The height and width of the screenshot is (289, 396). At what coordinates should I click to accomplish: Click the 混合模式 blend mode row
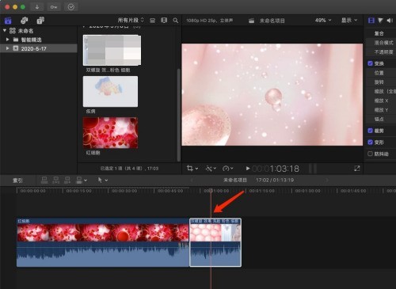coord(381,43)
